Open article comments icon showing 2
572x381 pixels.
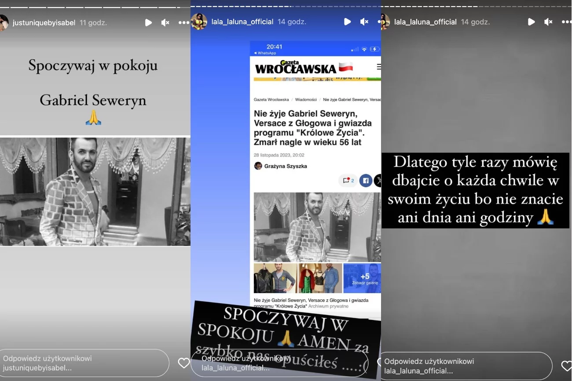coord(348,181)
